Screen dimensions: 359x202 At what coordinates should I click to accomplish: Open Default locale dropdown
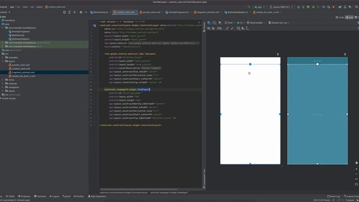[x=279, y=22]
